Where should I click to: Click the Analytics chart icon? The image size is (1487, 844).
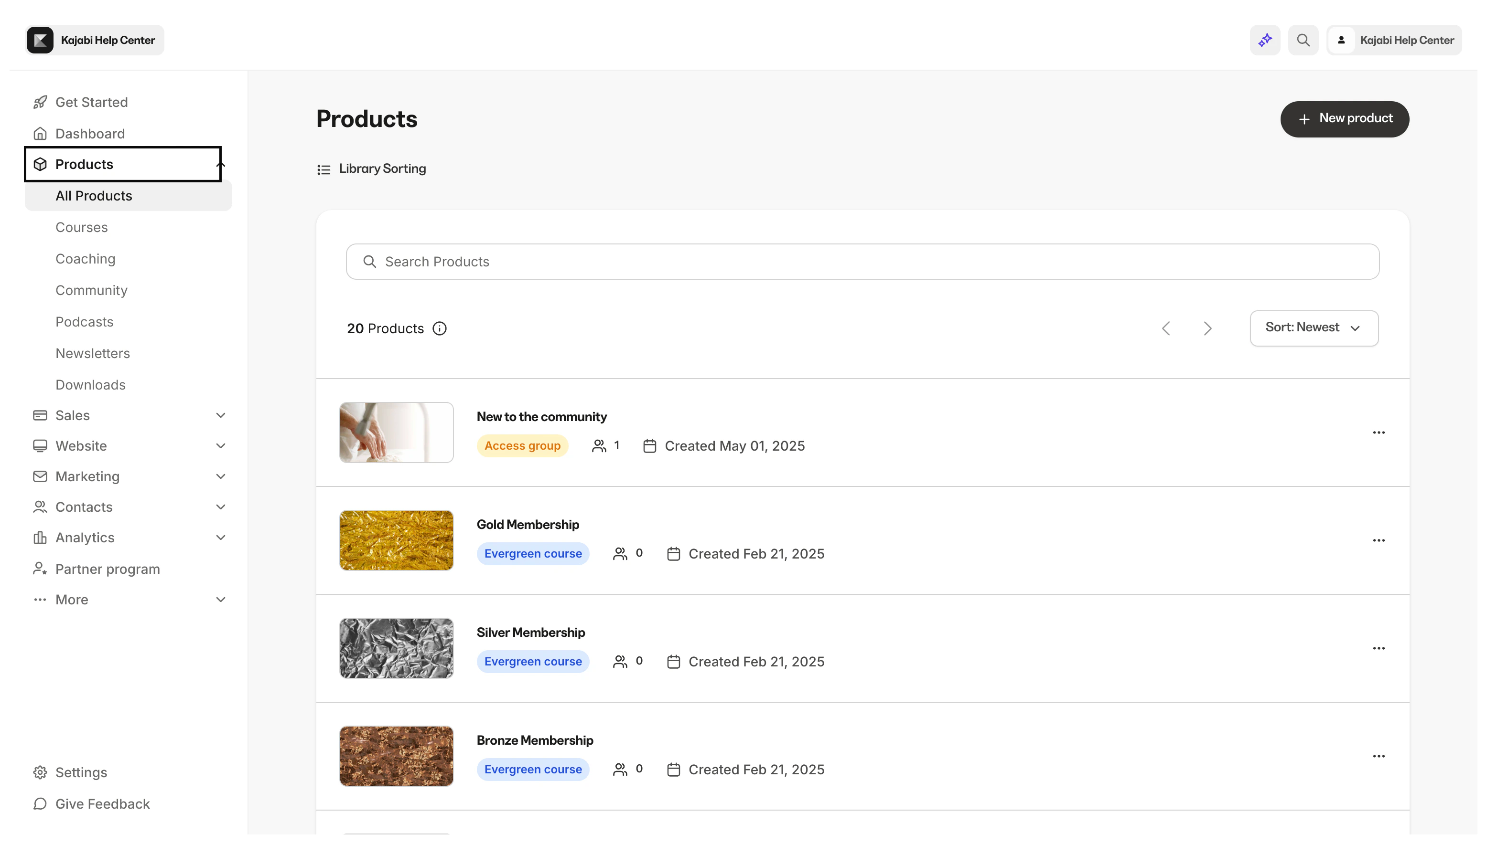[x=40, y=538]
